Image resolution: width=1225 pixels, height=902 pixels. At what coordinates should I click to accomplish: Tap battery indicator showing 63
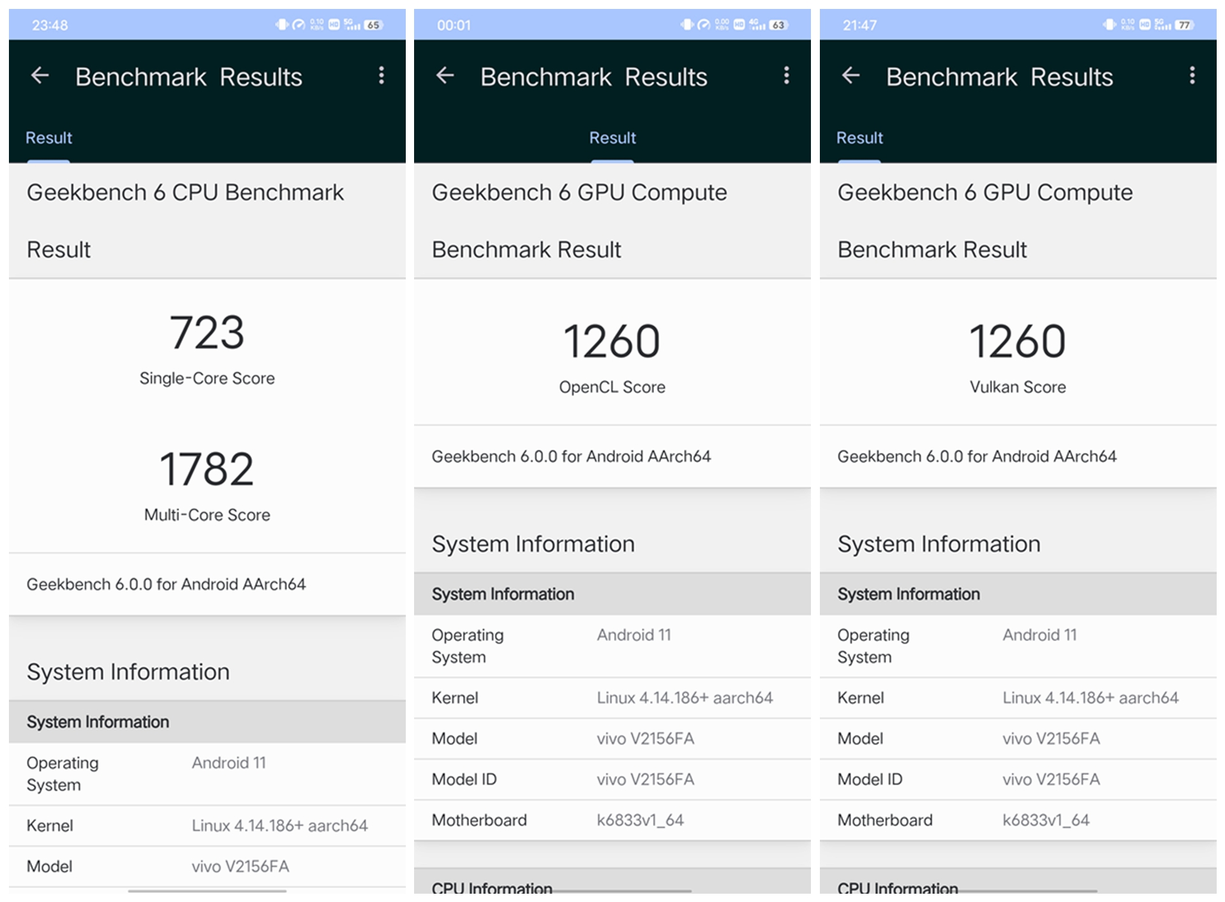pos(778,25)
